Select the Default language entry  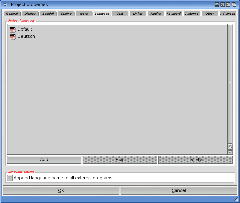pos(25,29)
